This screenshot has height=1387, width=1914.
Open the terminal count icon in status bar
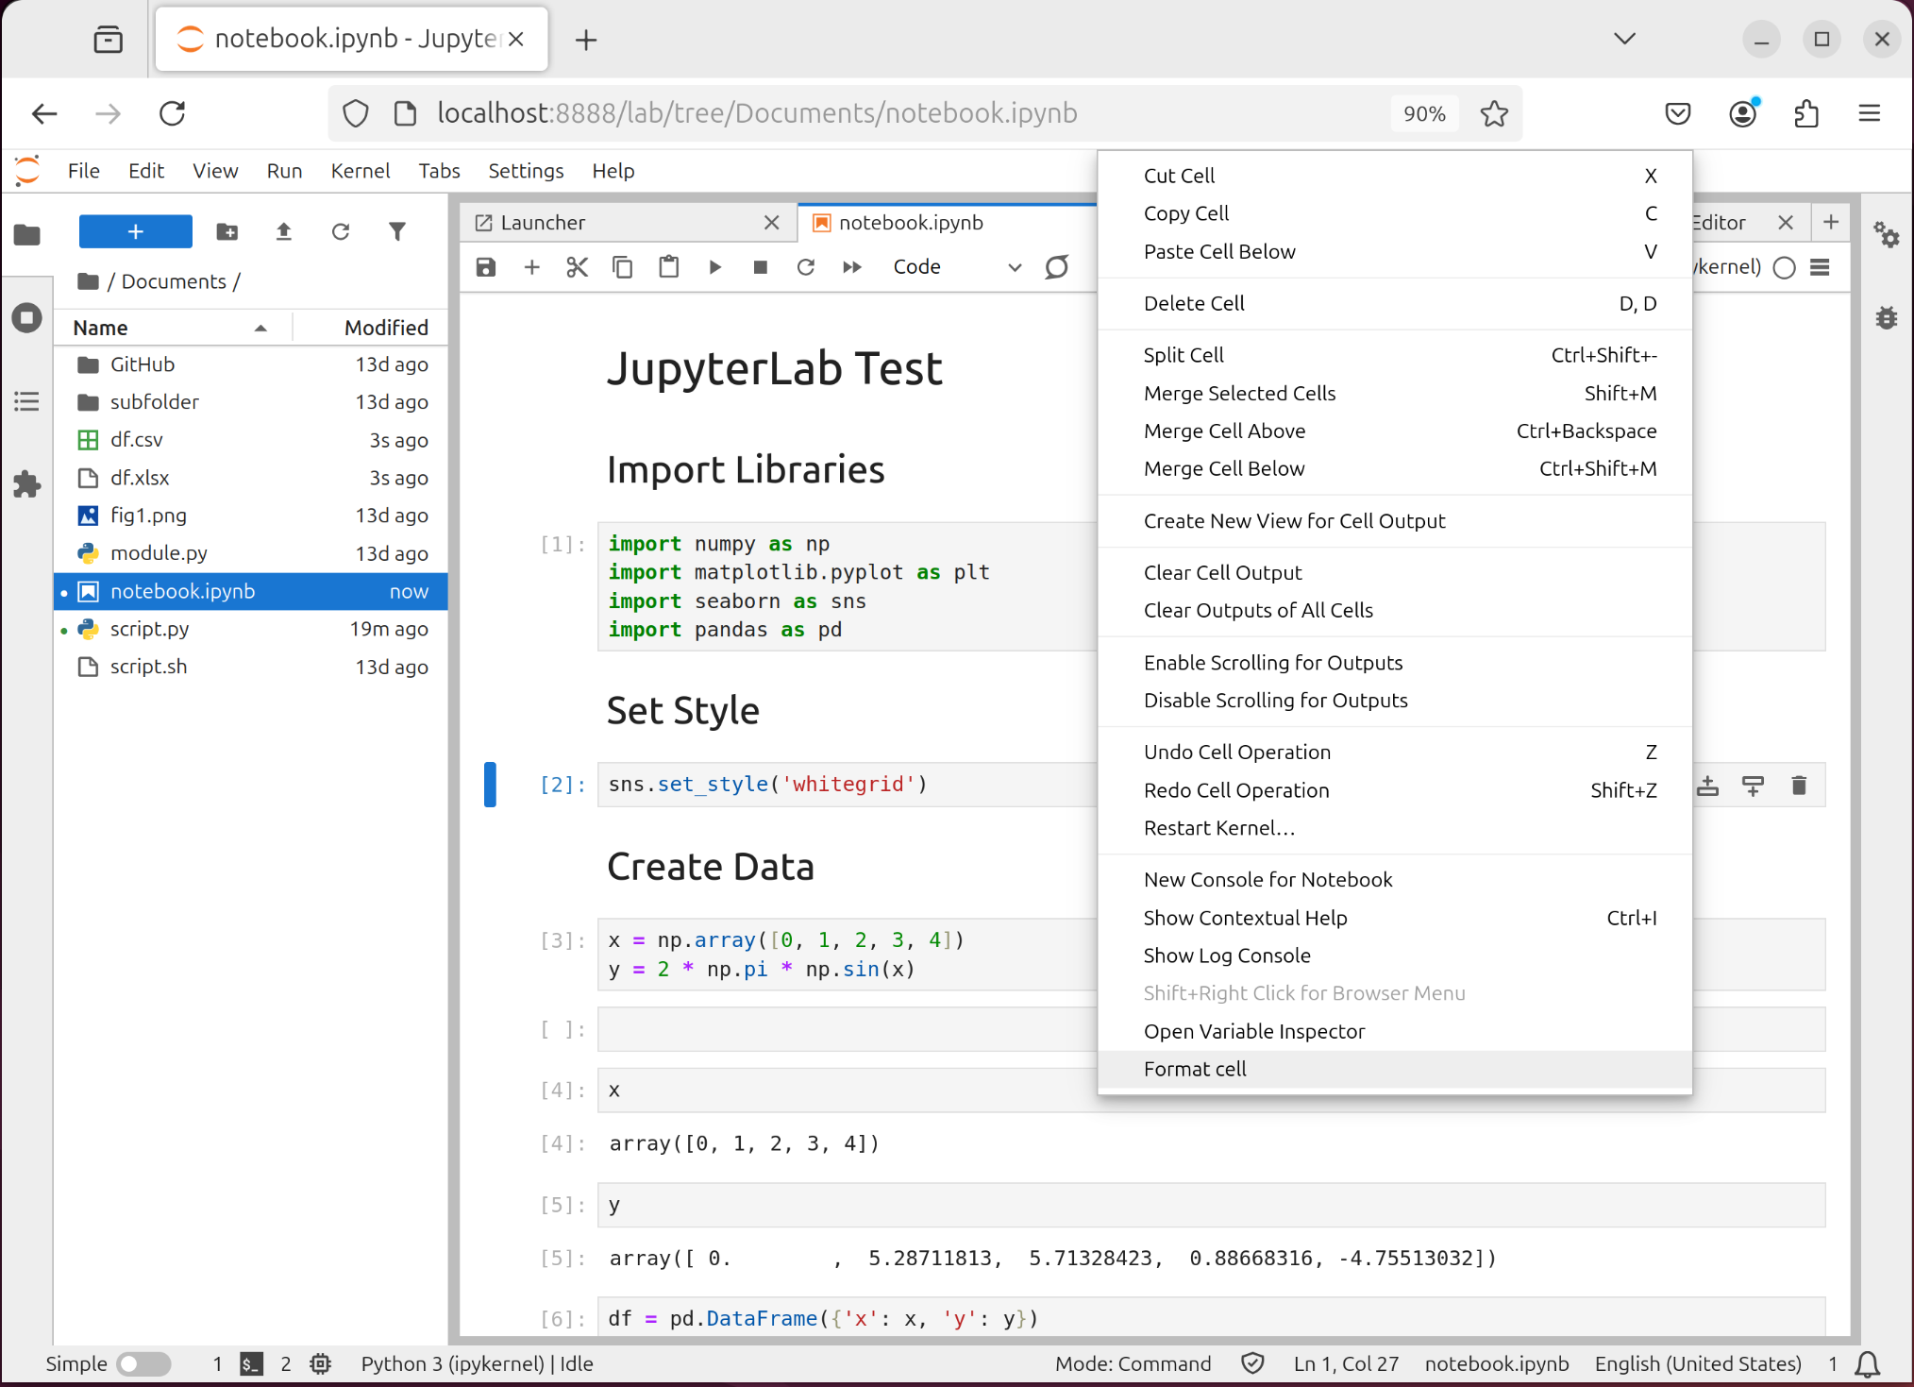251,1363
